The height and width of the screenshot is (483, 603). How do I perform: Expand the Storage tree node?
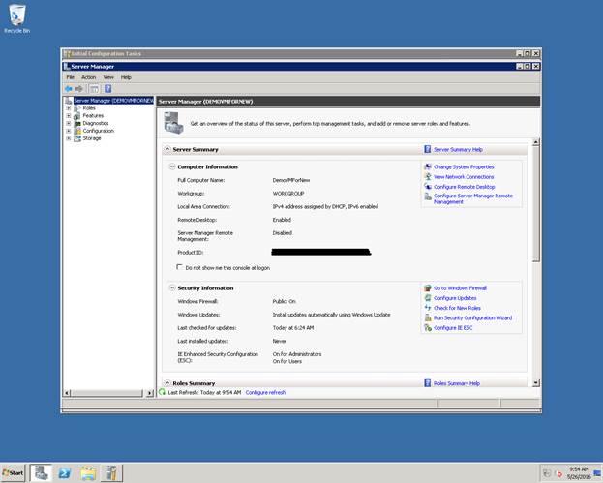pos(69,138)
